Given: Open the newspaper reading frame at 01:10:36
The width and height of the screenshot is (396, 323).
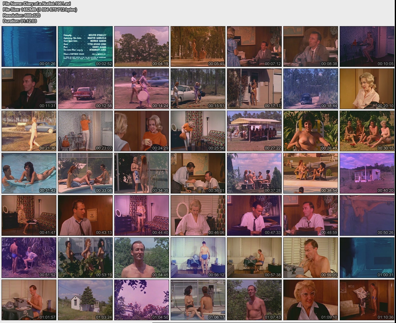Looking at the screenshot, I should click(367, 300).
